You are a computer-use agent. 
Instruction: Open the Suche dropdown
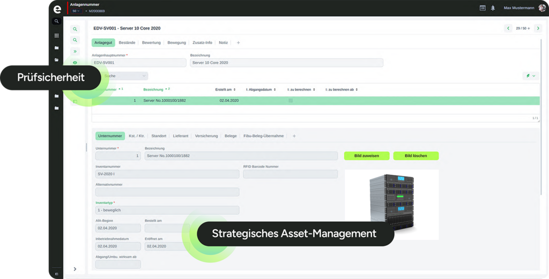(x=123, y=76)
